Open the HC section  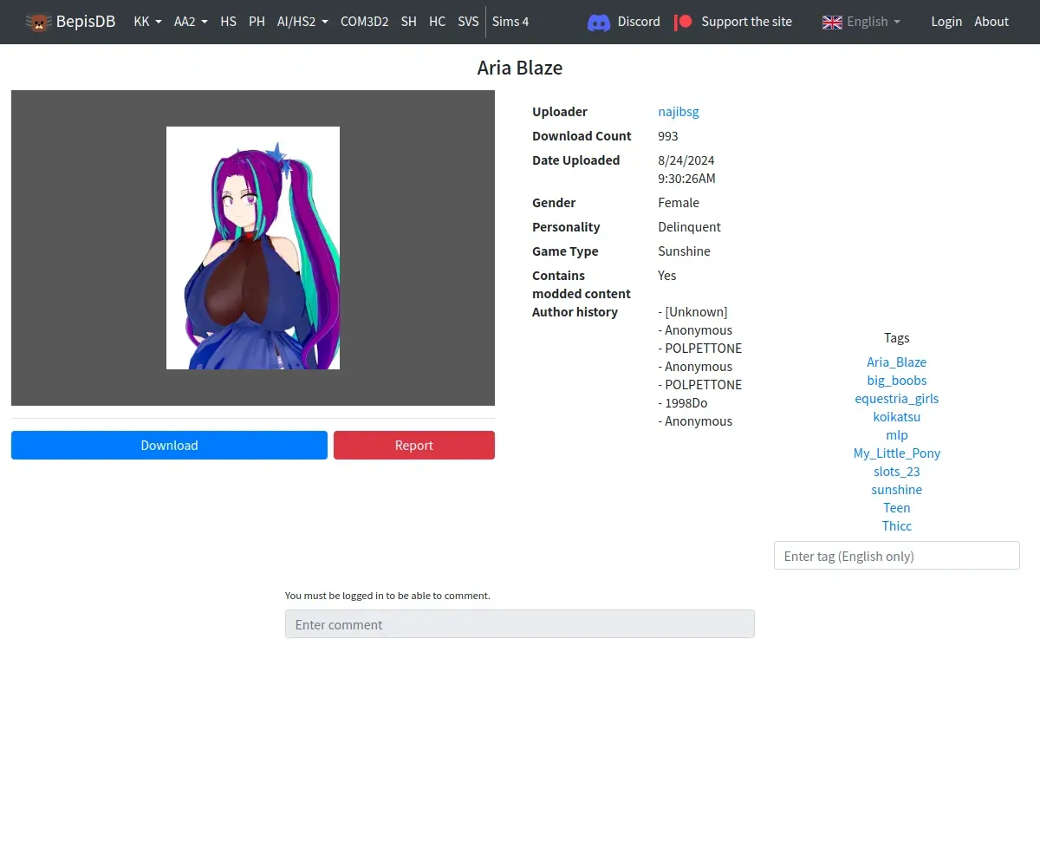pos(438,22)
